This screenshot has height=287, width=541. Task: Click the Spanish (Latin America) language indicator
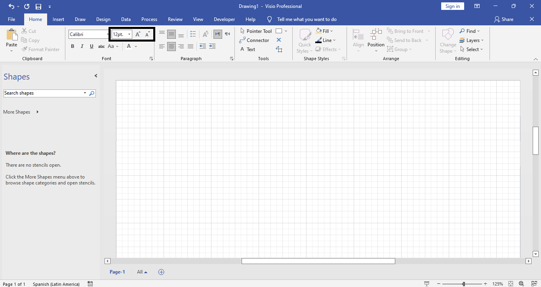tap(56, 284)
